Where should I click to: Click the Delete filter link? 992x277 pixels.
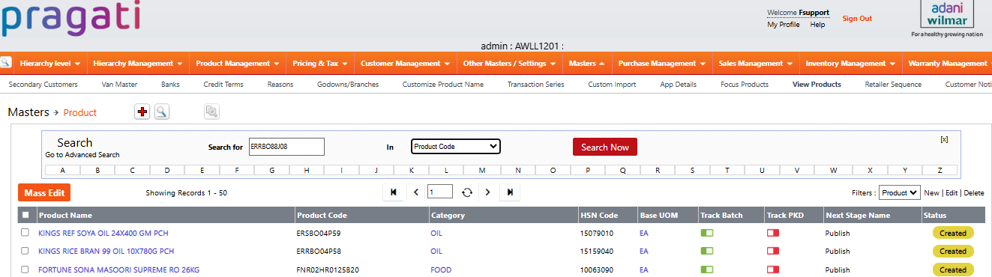coord(974,192)
